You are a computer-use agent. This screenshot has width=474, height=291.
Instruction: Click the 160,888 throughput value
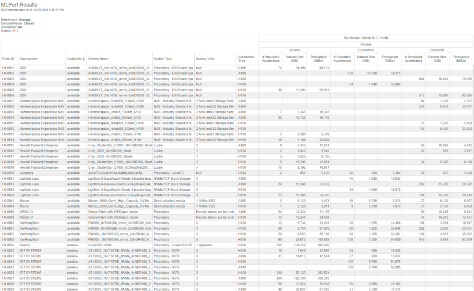pos(323,239)
